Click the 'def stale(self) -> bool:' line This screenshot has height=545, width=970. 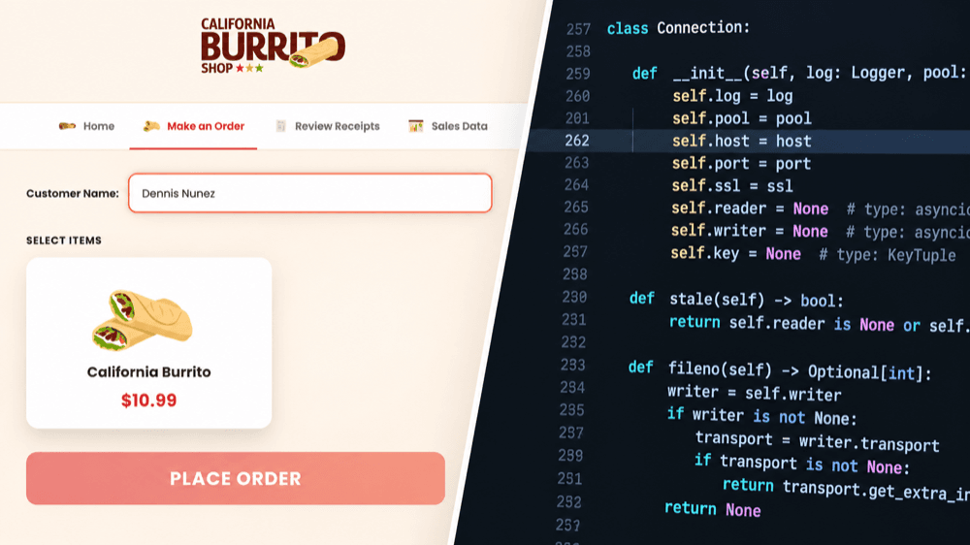[x=736, y=300]
